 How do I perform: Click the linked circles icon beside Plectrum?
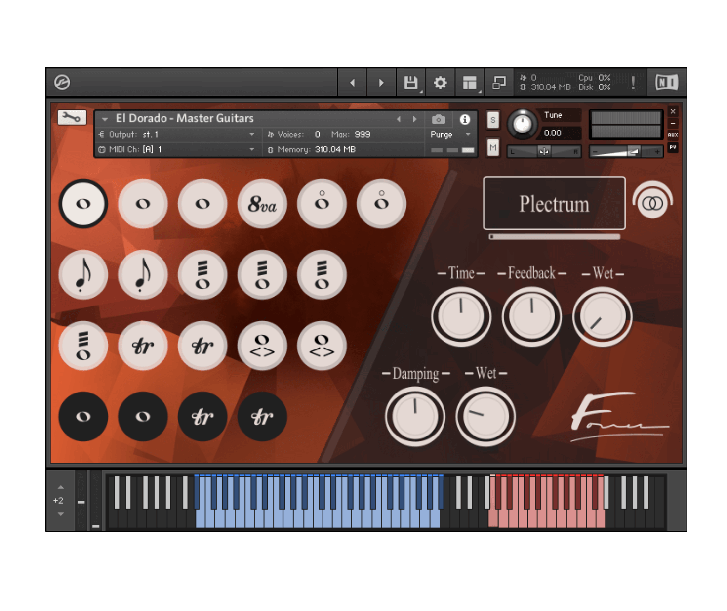652,203
